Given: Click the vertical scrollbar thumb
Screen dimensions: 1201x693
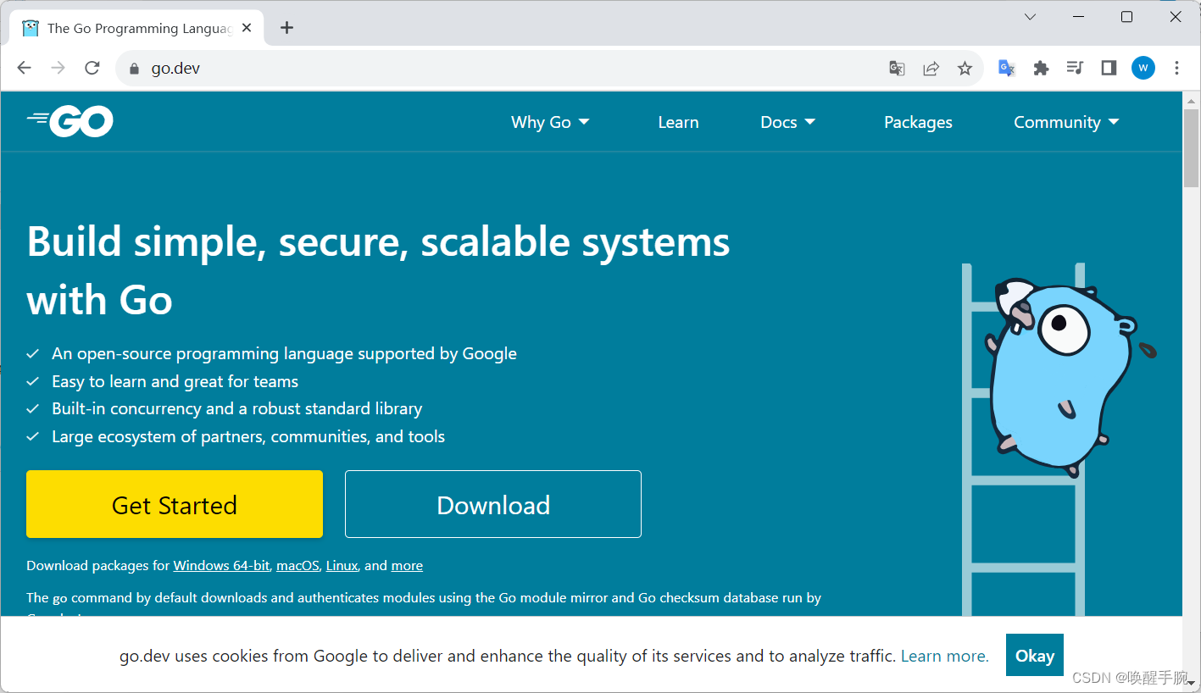Looking at the screenshot, I should [x=1191, y=148].
